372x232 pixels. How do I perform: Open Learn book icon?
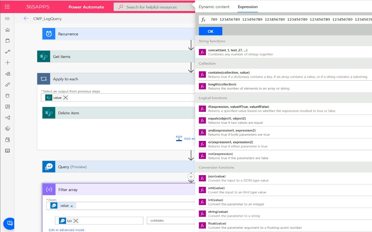click(x=8, y=151)
